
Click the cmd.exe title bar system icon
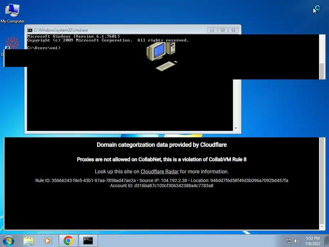[x=30, y=30]
